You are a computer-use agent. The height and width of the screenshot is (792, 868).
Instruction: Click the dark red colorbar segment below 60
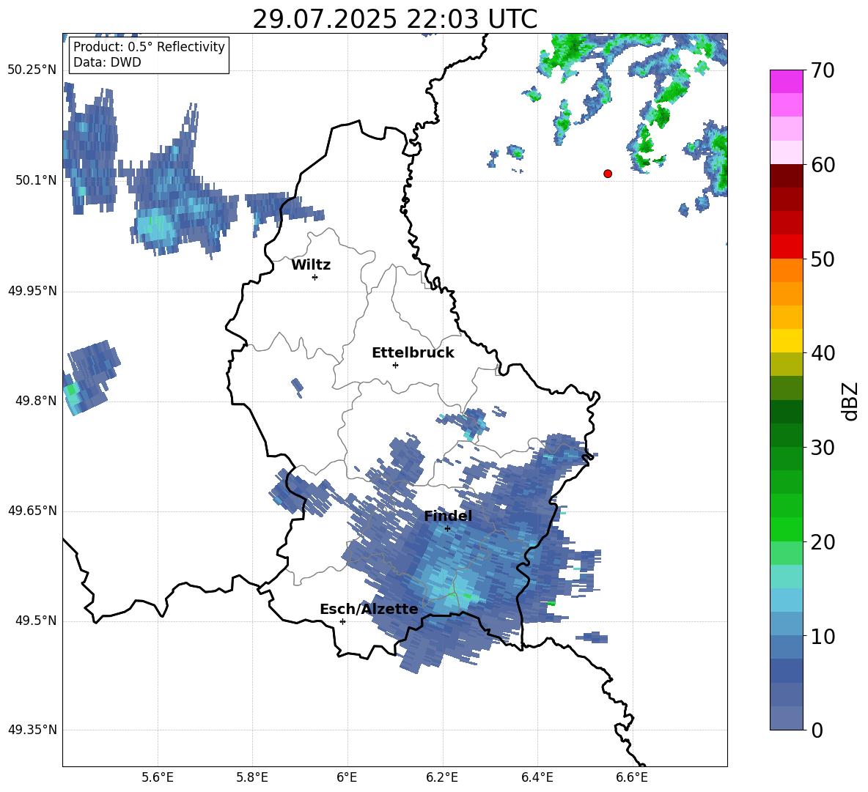[x=787, y=176]
